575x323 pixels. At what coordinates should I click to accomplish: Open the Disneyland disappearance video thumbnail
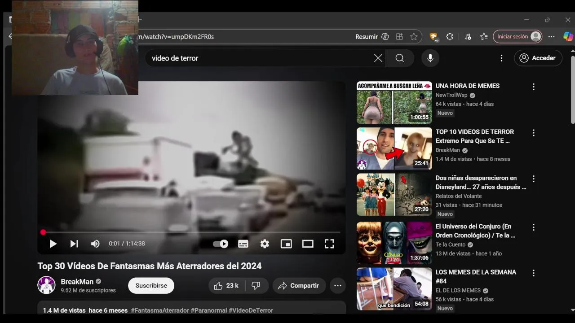pos(394,195)
